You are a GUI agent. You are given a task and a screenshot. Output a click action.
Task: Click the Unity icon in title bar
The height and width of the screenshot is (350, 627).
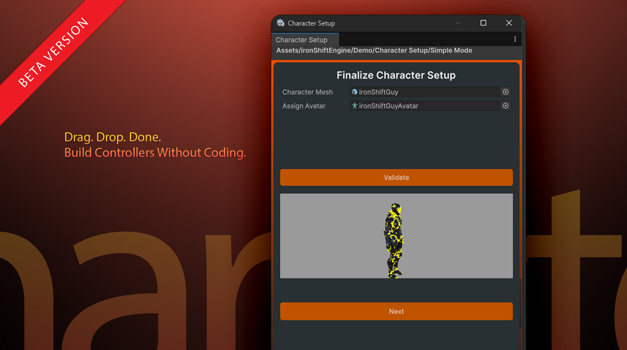point(281,23)
